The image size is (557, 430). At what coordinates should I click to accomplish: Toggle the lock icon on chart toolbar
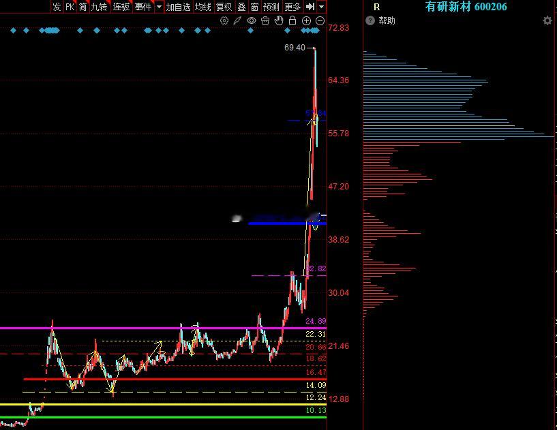(292, 20)
